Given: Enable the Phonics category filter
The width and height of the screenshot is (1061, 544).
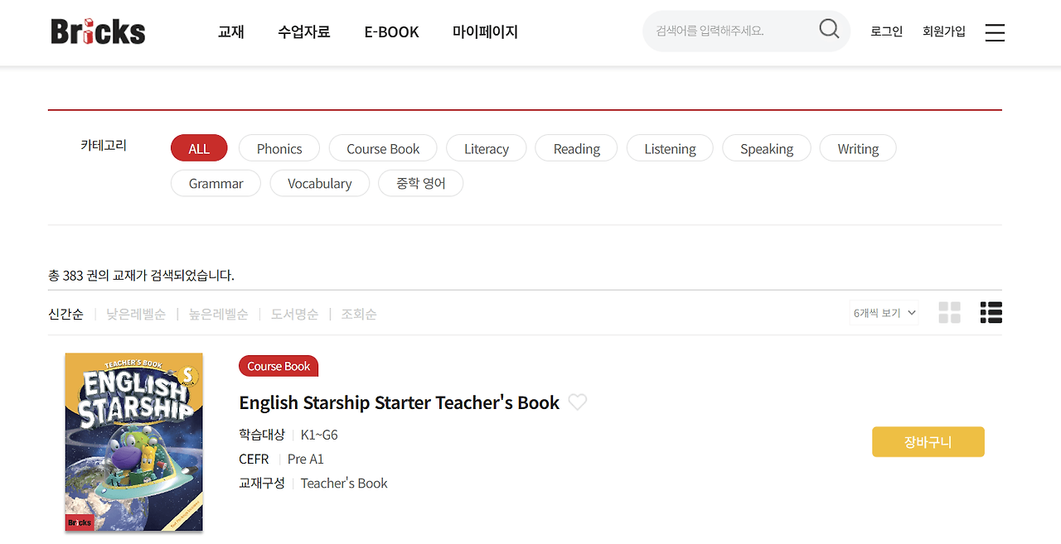Looking at the screenshot, I should point(279,148).
